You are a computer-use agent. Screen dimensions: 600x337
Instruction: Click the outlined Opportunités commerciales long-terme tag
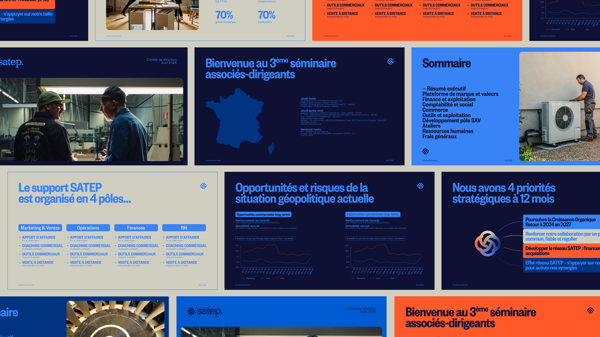[373, 214]
